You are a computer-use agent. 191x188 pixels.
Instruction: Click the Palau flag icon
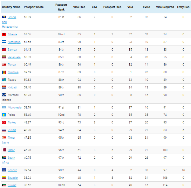tap(4, 115)
